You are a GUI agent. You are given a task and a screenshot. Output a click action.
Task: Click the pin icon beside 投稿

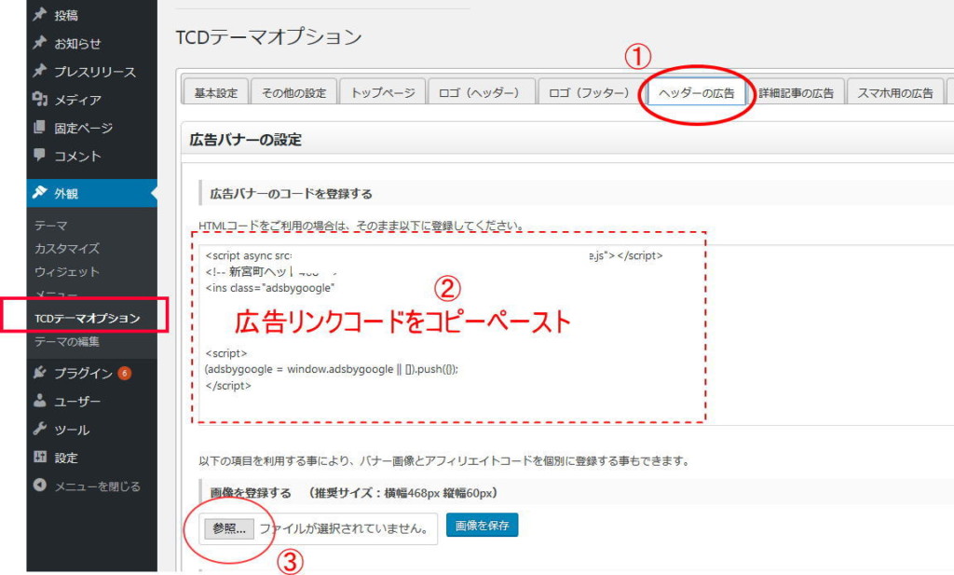(39, 14)
